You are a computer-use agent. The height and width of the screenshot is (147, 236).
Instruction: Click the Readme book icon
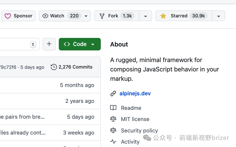[113, 108]
